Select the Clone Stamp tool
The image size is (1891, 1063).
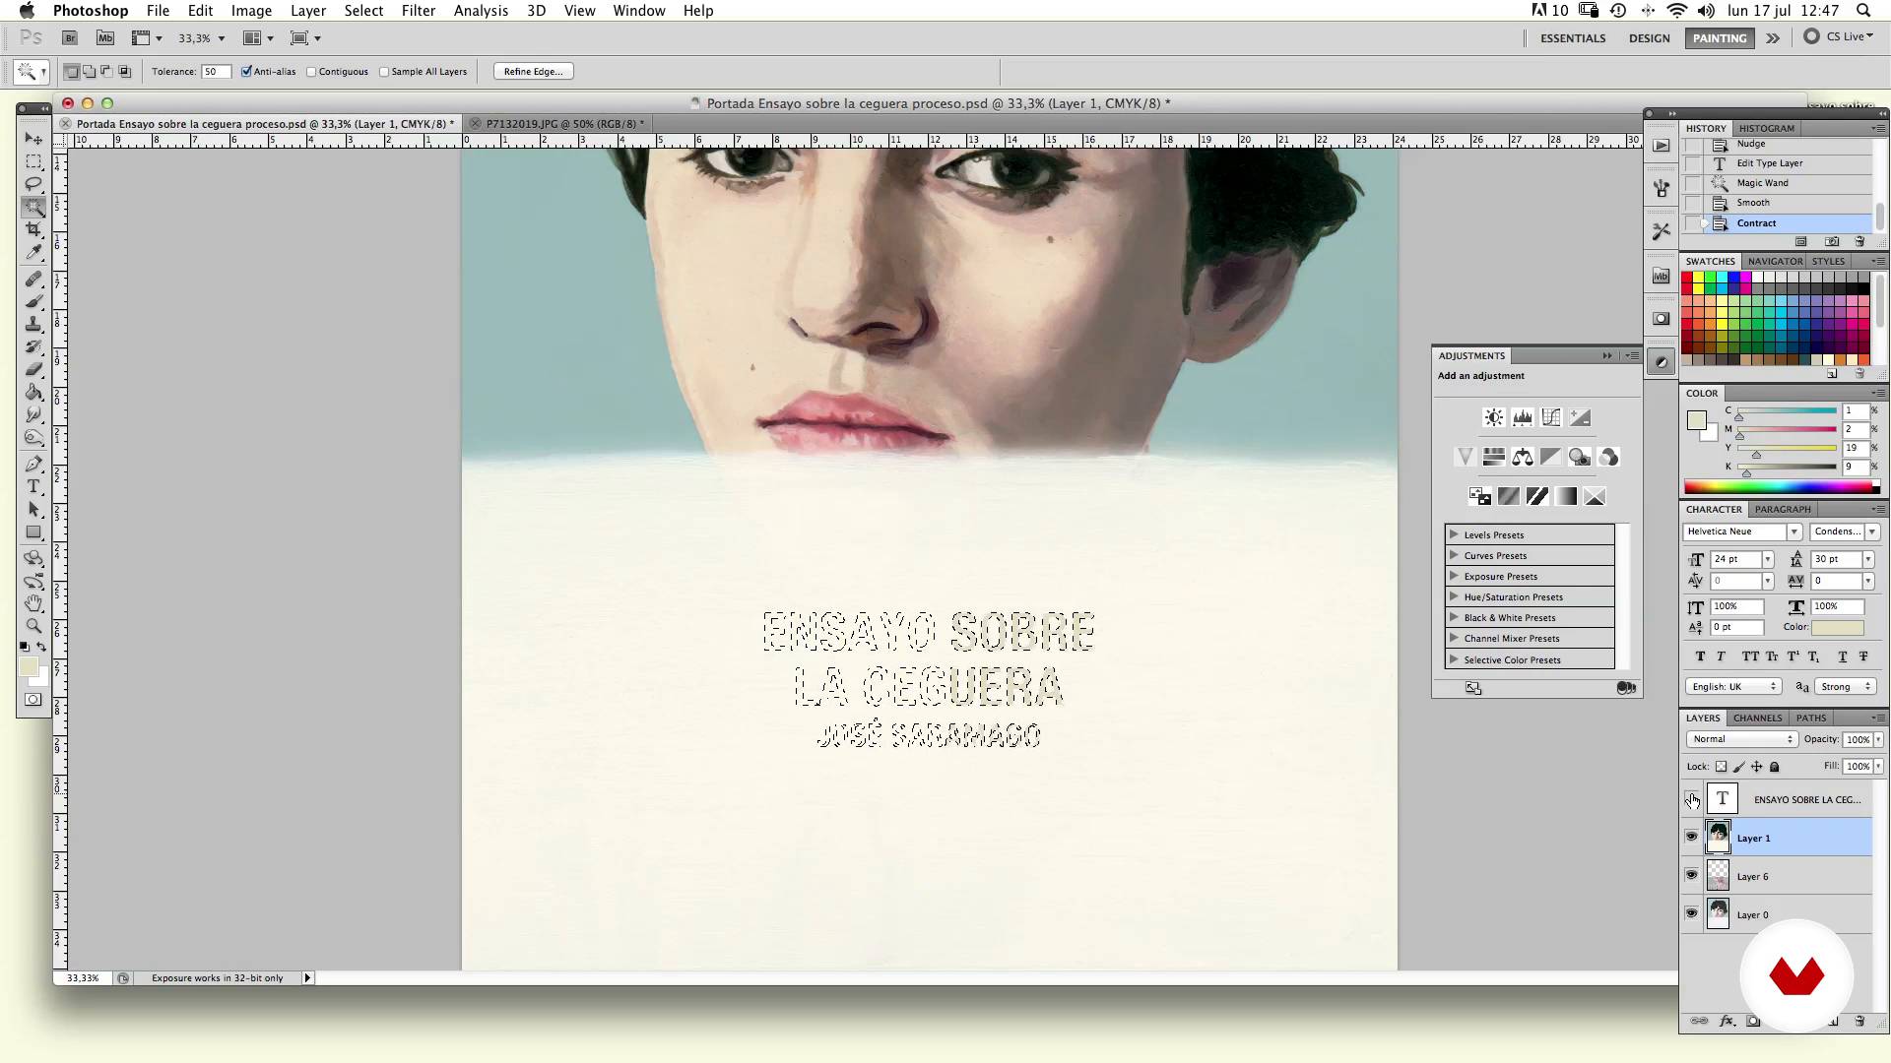tap(33, 324)
